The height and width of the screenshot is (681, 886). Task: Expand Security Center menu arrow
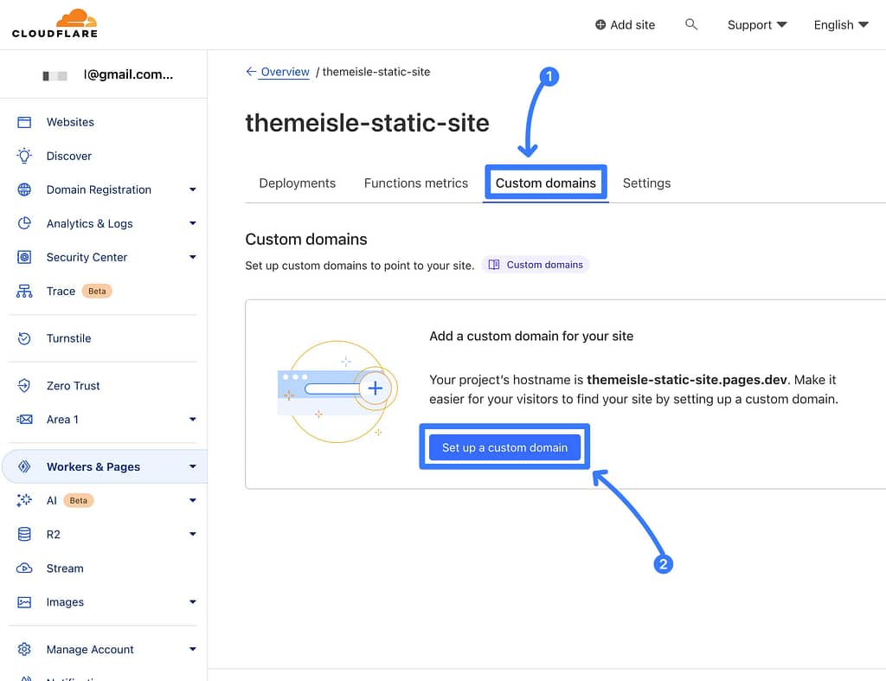(x=193, y=258)
